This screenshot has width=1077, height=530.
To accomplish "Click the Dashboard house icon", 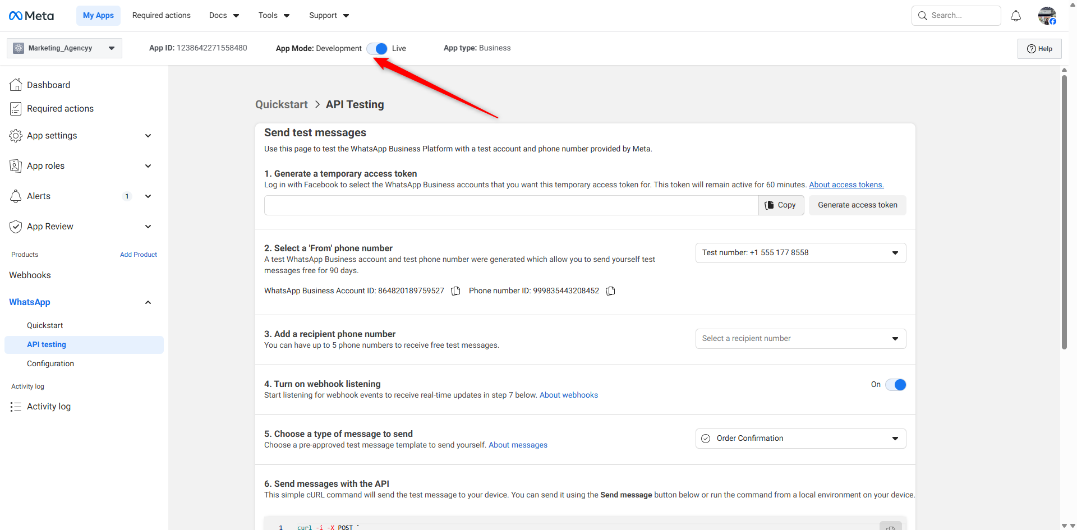I will (x=16, y=85).
